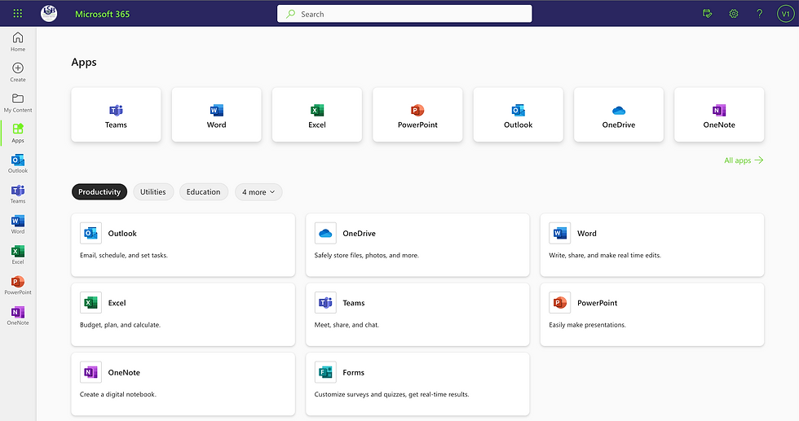The height and width of the screenshot is (421, 799).
Task: Open the OneNote tile in top row
Action: click(719, 115)
